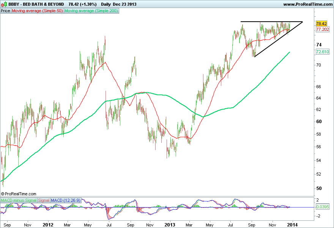Open Moving average (Simple 200) settings label
Viewport: 334px width, 228px height.
click(x=91, y=11)
